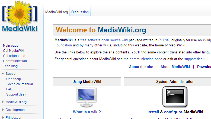Click the 'About MediaWiki' link

[x=175, y=67]
